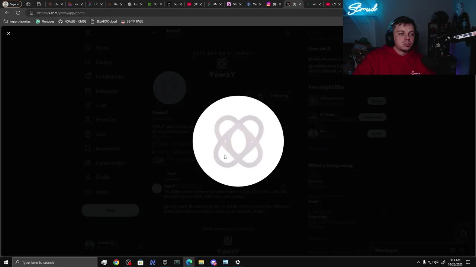Screen dimensions: 476x267
Task: Open the volume control tray icon
Action: [x=436, y=263]
